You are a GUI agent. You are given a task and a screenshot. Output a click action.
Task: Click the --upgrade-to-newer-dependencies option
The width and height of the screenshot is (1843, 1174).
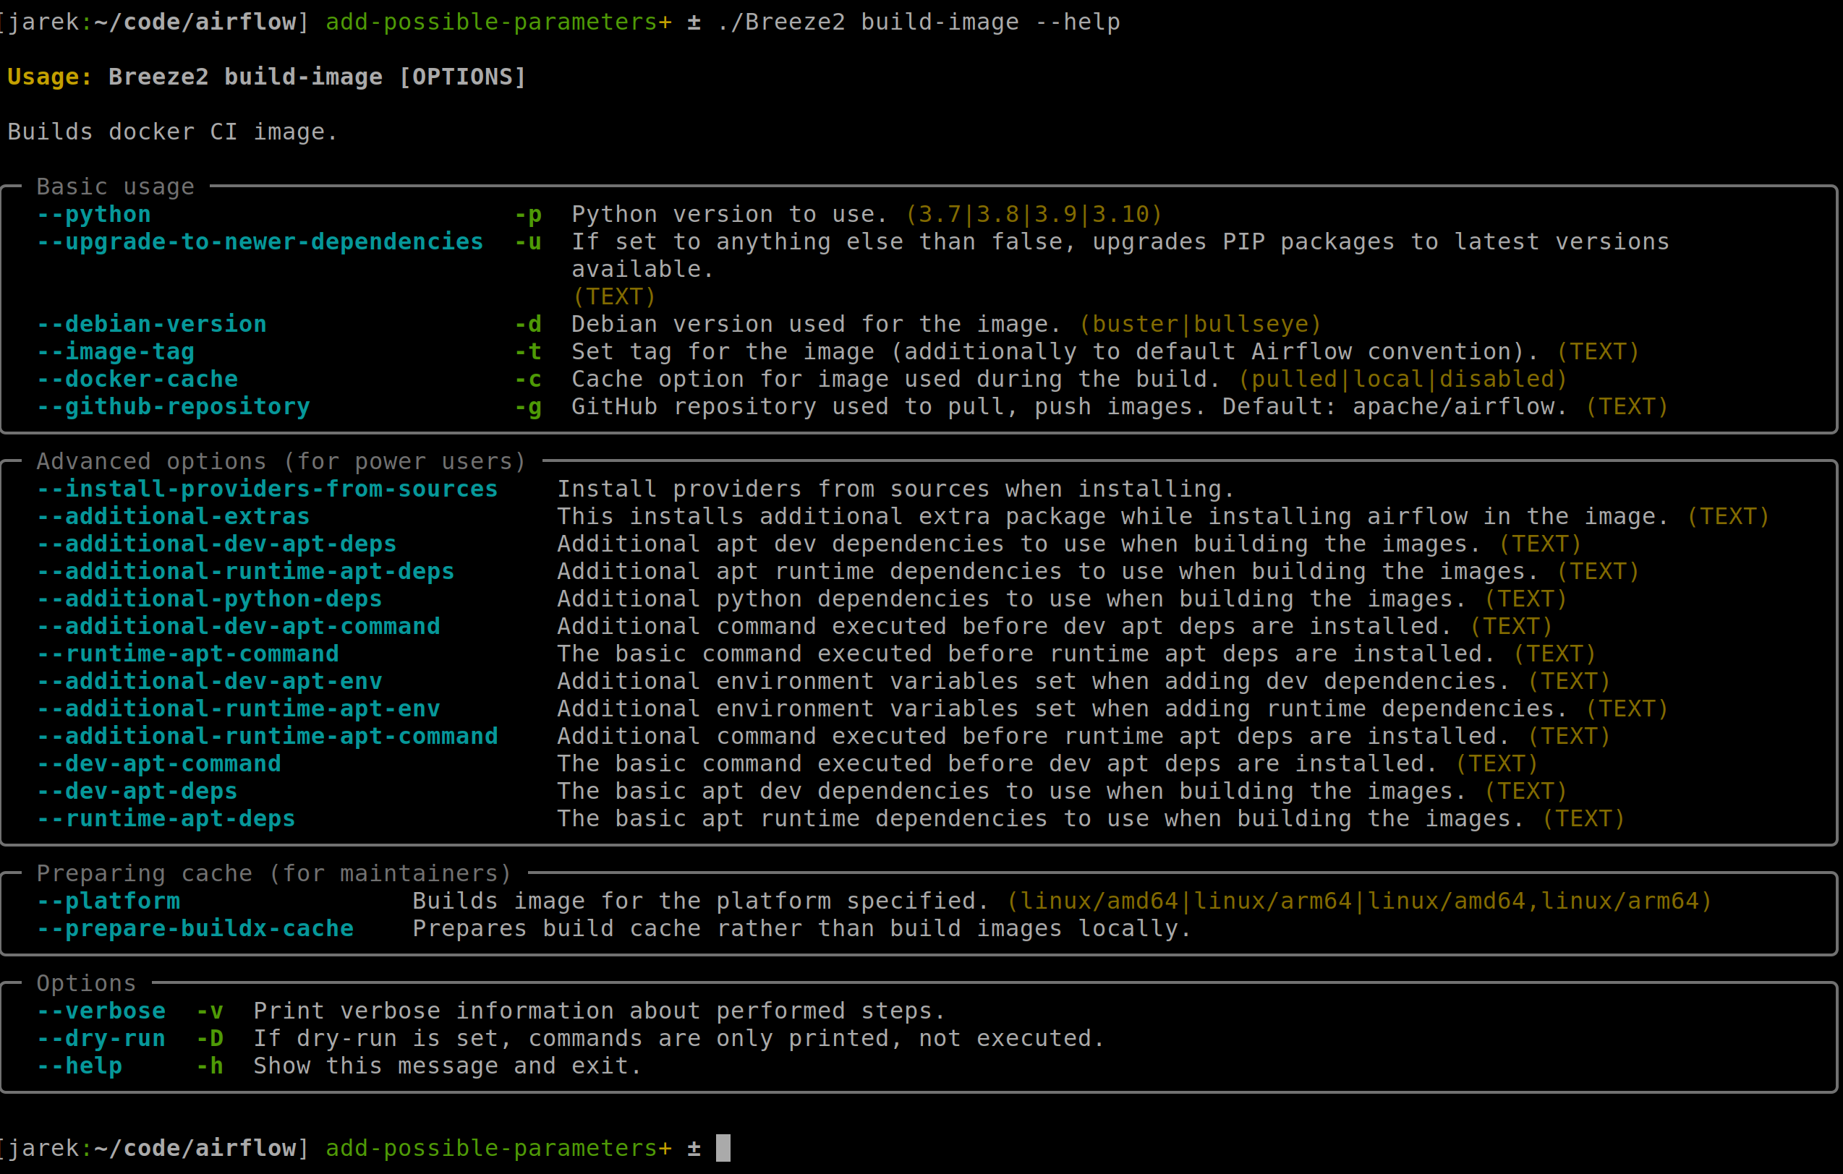260,241
